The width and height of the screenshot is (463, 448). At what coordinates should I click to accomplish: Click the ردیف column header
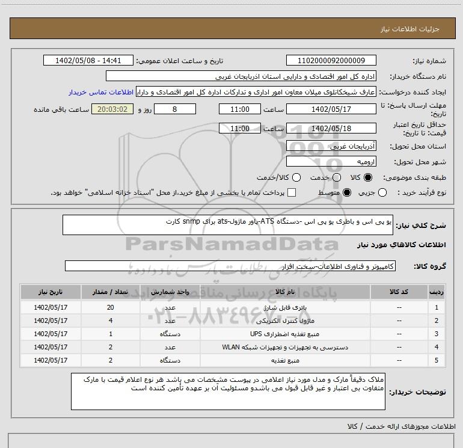tap(437, 292)
